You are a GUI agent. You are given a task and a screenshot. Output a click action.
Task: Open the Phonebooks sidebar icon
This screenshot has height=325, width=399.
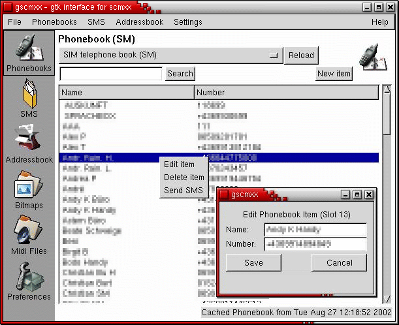tap(29, 53)
